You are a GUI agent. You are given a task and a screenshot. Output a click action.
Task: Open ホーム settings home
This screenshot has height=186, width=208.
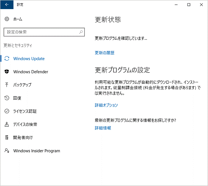(x=18, y=19)
